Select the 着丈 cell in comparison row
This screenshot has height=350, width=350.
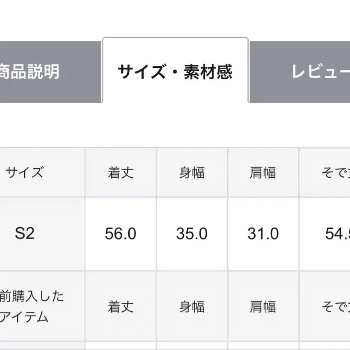[121, 306]
